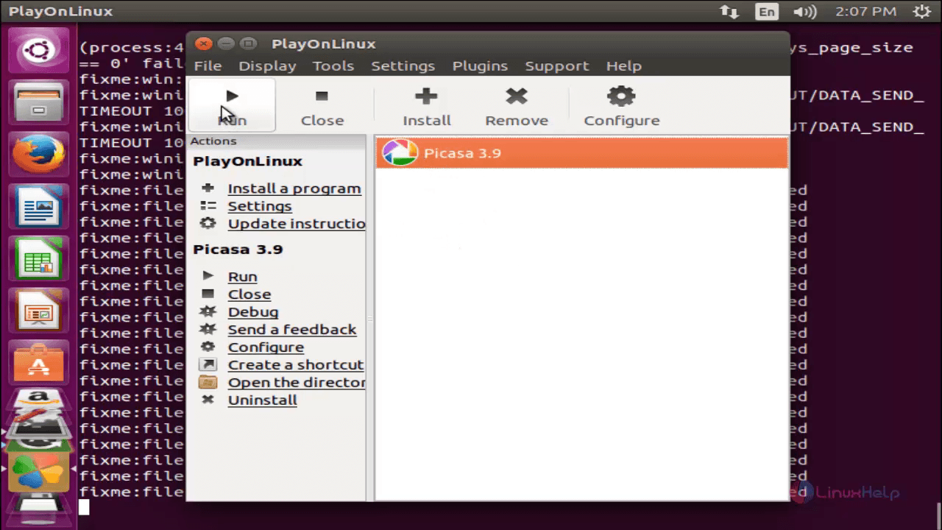Screen dimensions: 942x530
Task: Open the Tools menu
Action: click(x=333, y=66)
